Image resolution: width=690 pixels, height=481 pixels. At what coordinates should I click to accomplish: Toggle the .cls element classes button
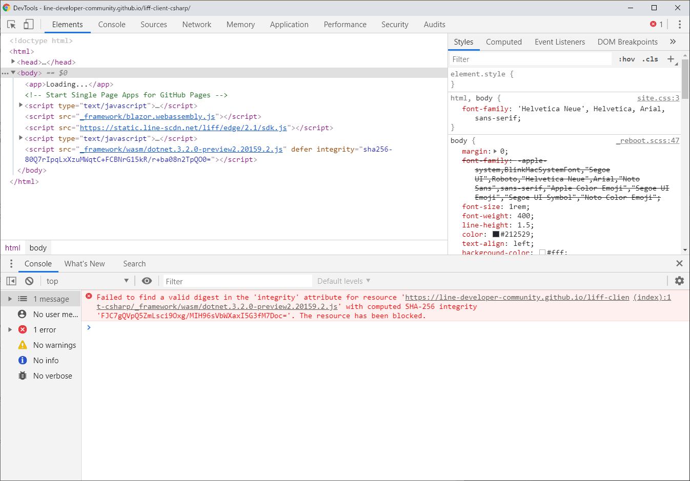pos(650,59)
